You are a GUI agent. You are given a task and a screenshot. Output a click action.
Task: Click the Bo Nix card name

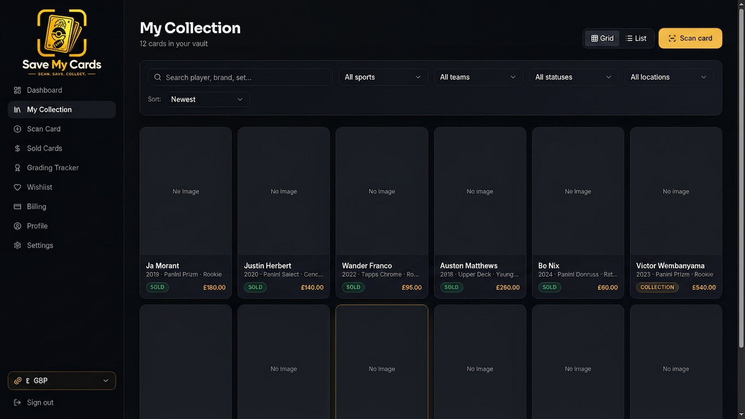549,266
